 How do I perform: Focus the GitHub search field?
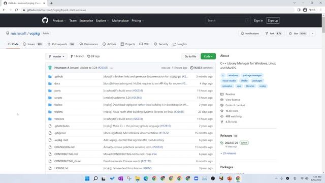point(227,20)
